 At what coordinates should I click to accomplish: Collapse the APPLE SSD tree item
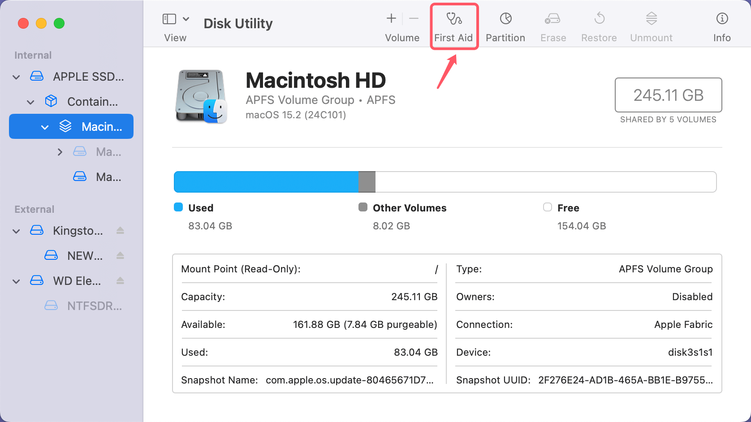(x=16, y=77)
